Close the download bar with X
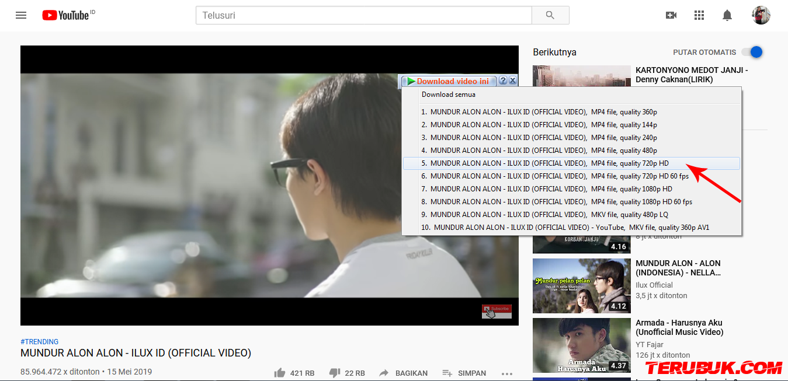Viewport: 788px width, 381px height. [x=512, y=81]
